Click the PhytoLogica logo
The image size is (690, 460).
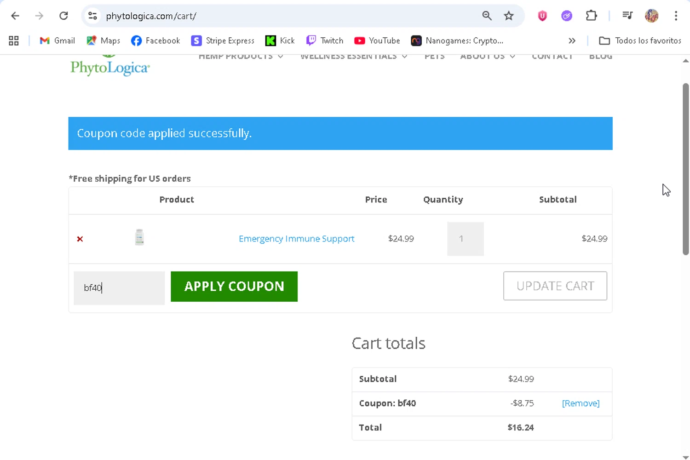point(110,66)
